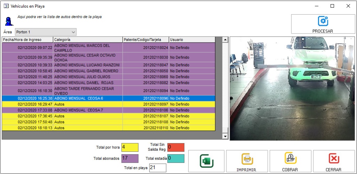Click scrollbar up arrow in vehicle list
This screenshot has width=357, height=174.
pyautogui.click(x=225, y=40)
